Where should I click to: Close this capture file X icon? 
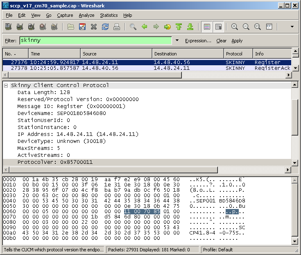point(94,27)
